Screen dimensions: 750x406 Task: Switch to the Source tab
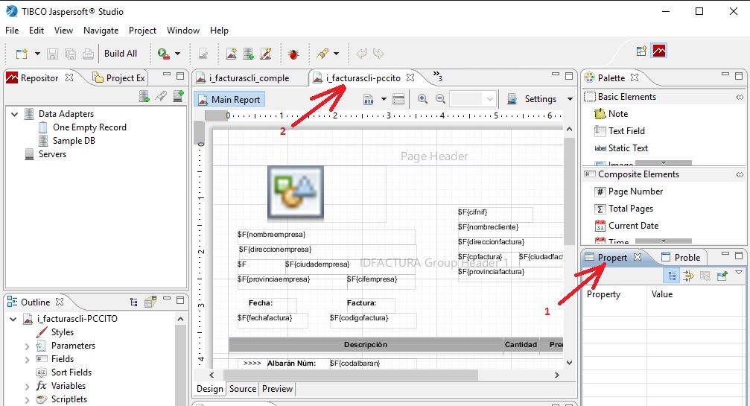tap(243, 389)
